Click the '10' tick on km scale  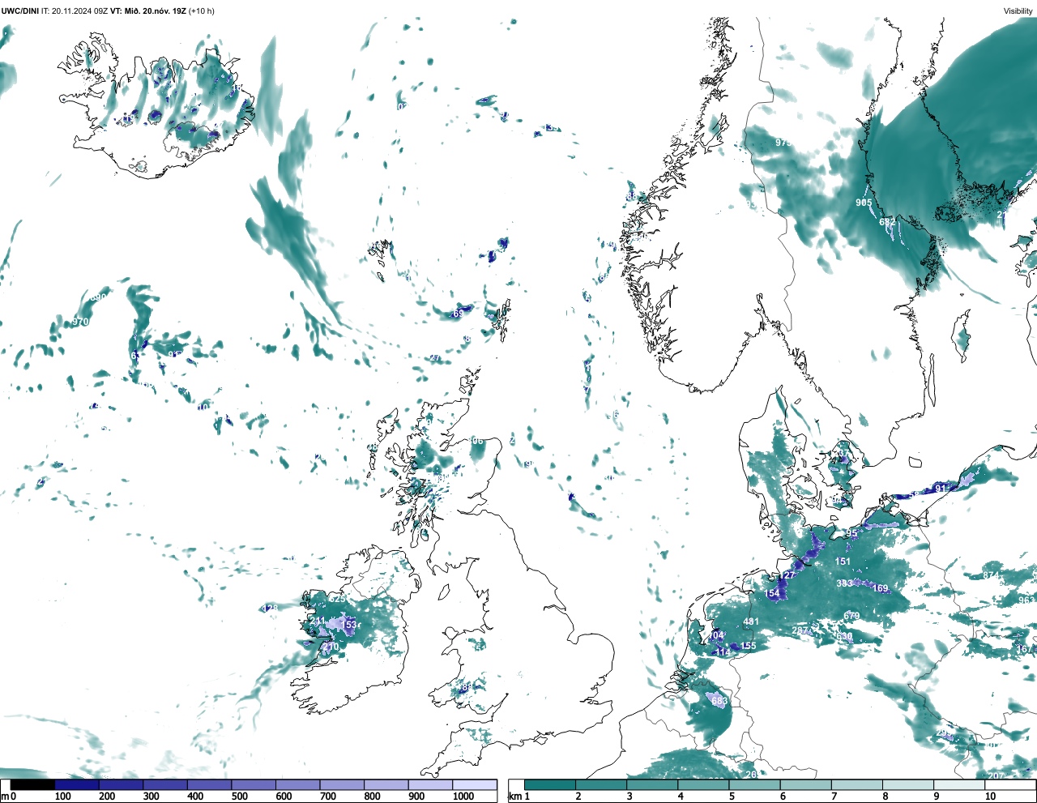click(x=990, y=797)
